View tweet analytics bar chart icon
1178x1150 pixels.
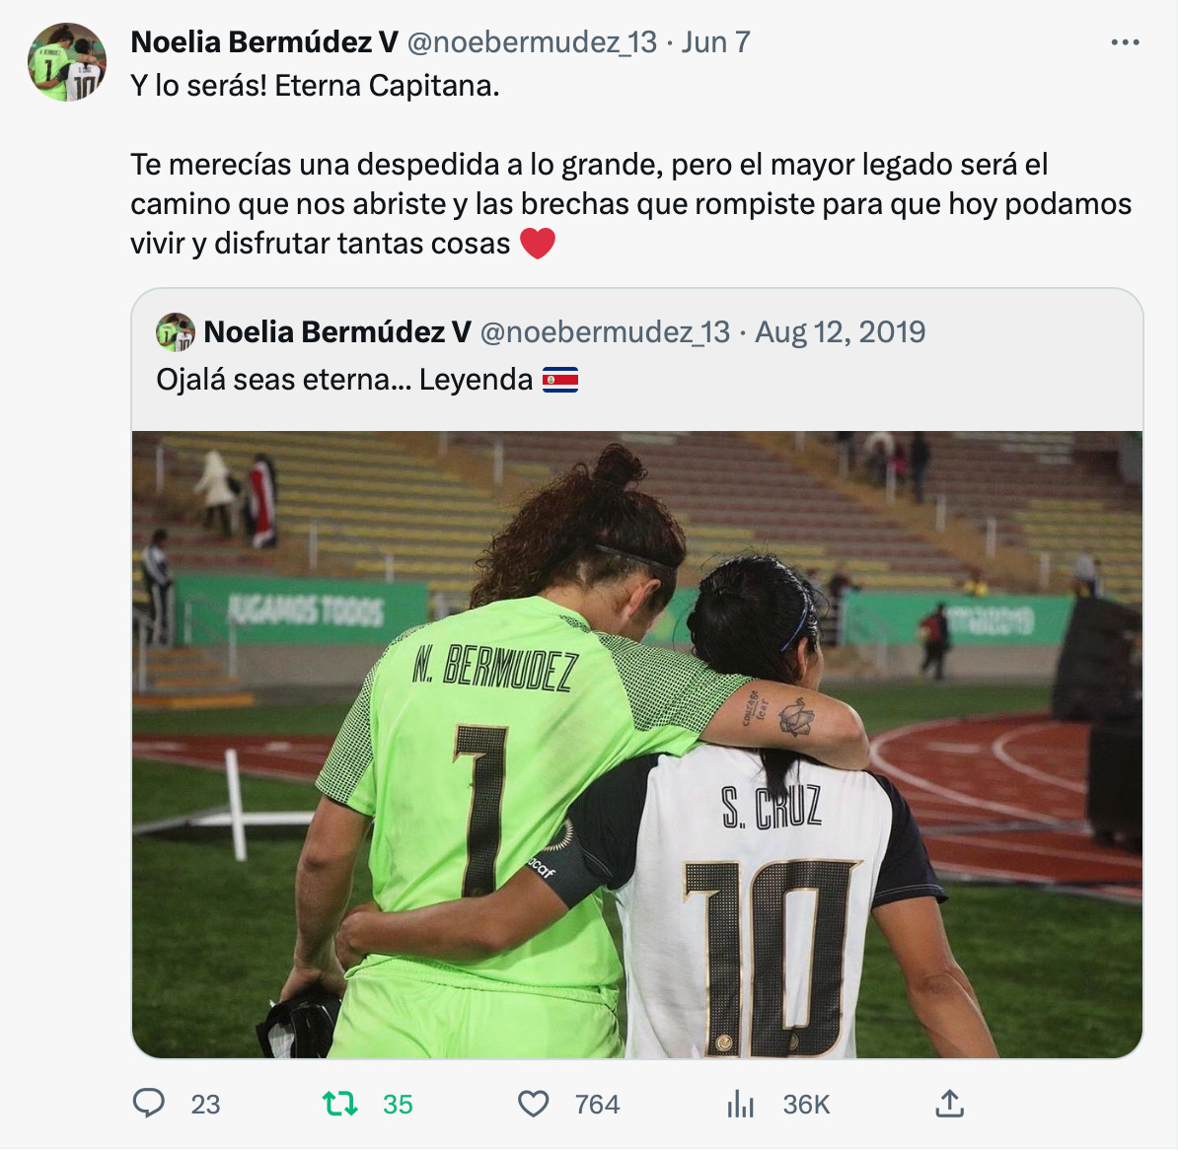[x=741, y=1104]
